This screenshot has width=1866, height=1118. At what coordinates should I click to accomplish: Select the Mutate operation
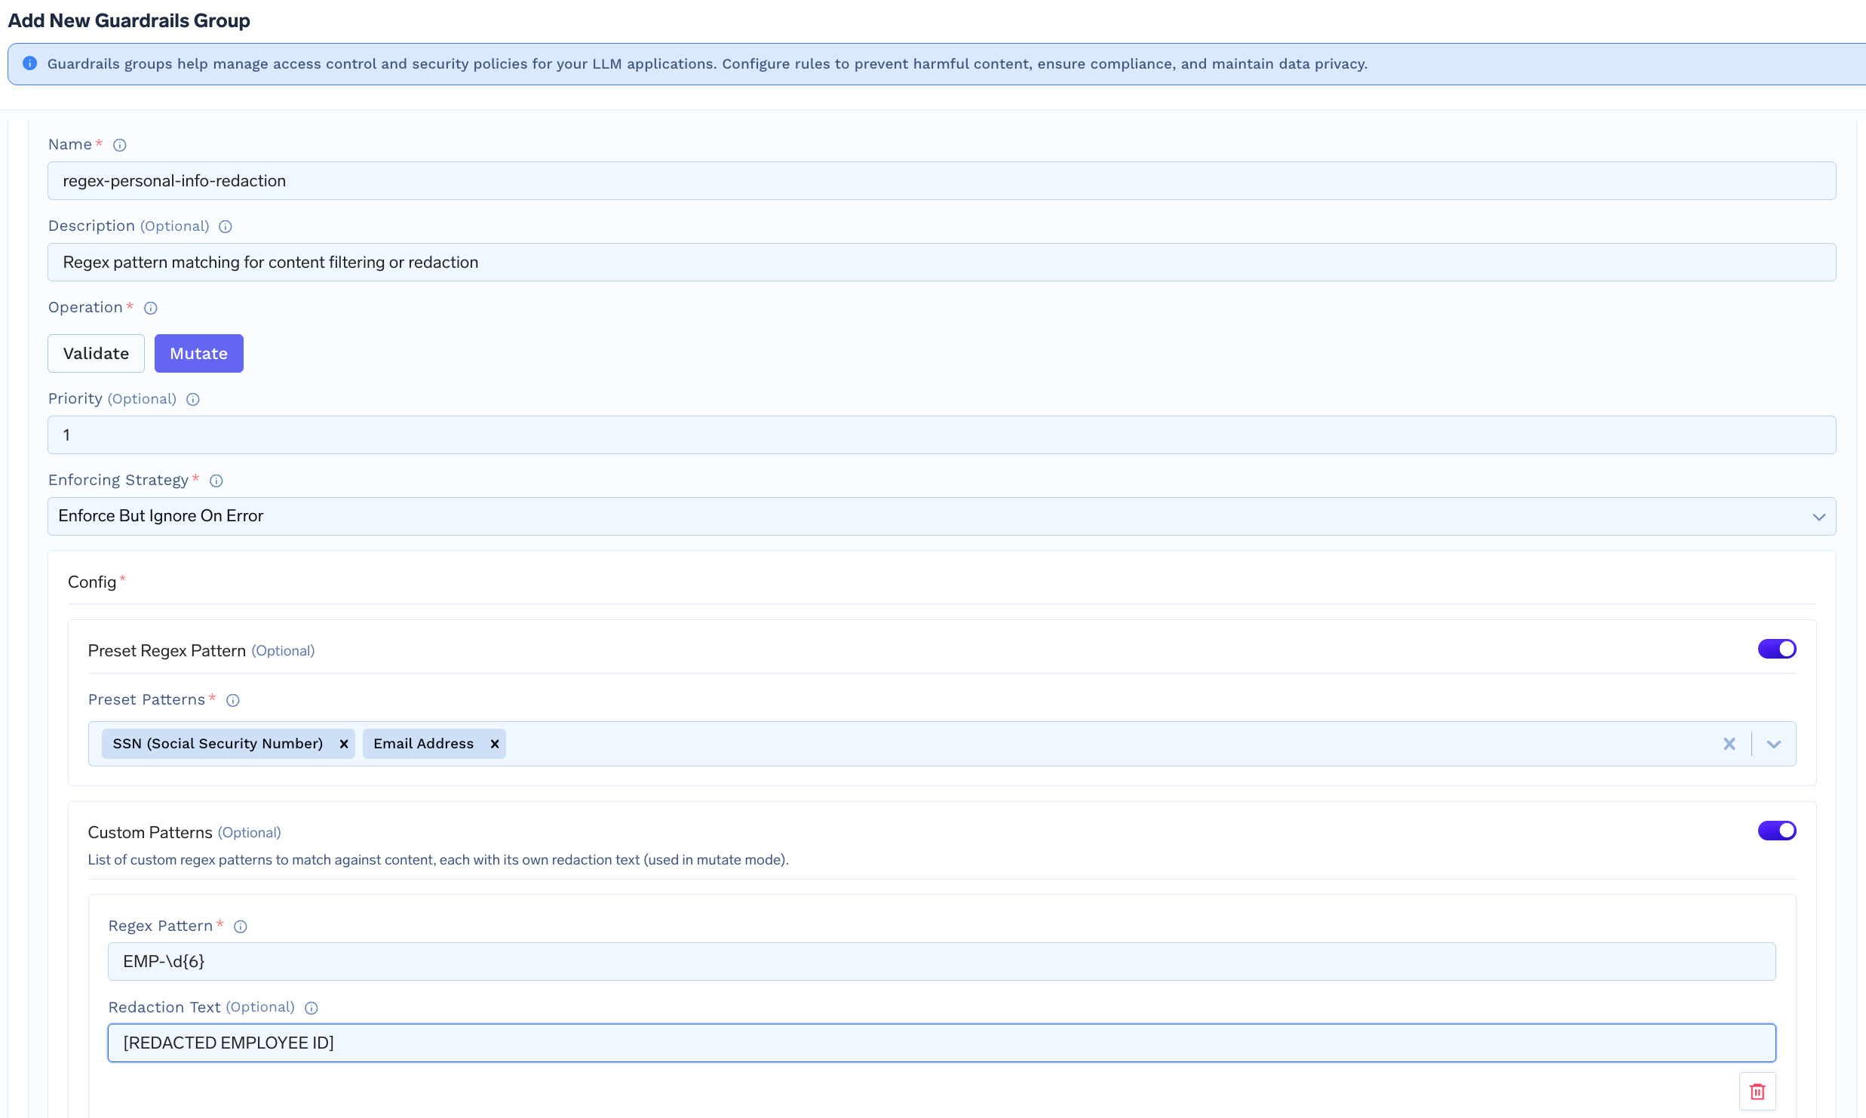pos(198,353)
